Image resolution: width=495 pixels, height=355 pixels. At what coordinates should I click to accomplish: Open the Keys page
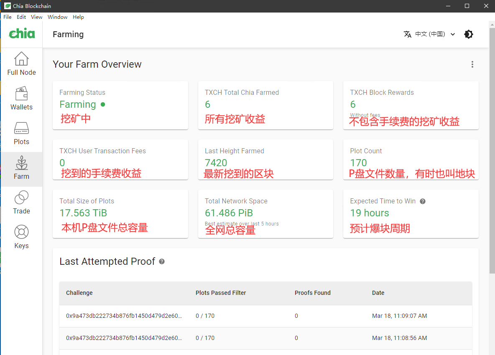tap(21, 237)
